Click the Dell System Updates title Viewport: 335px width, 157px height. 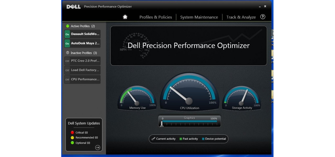coord(84,123)
